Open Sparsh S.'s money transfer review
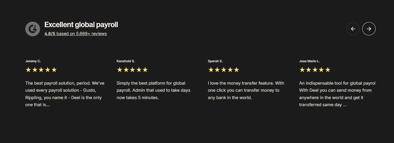This screenshot has height=143, width=394. pyautogui.click(x=246, y=91)
